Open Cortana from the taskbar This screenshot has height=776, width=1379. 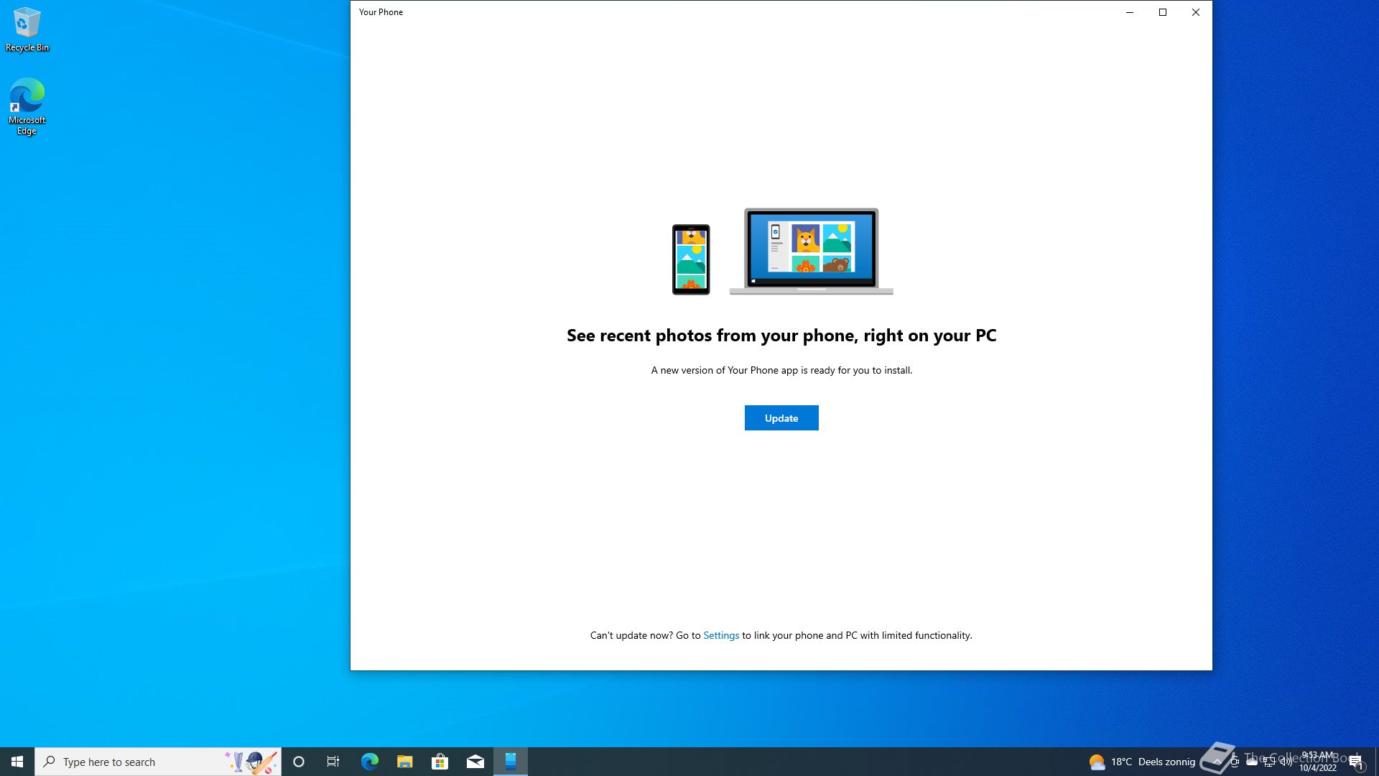pos(299,762)
